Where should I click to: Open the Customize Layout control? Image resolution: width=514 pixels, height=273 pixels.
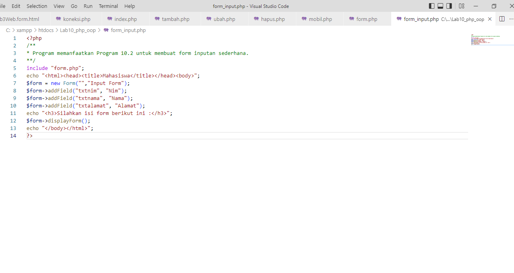tap(461, 6)
